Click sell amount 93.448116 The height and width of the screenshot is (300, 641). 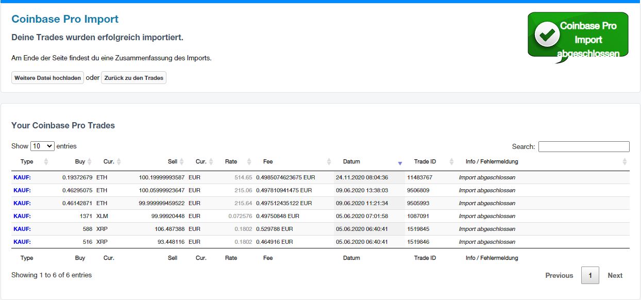click(x=170, y=242)
